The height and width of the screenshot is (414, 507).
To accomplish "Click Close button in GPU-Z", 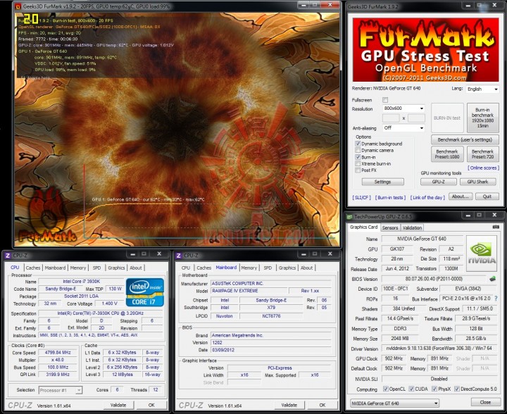I will [x=485, y=402].
